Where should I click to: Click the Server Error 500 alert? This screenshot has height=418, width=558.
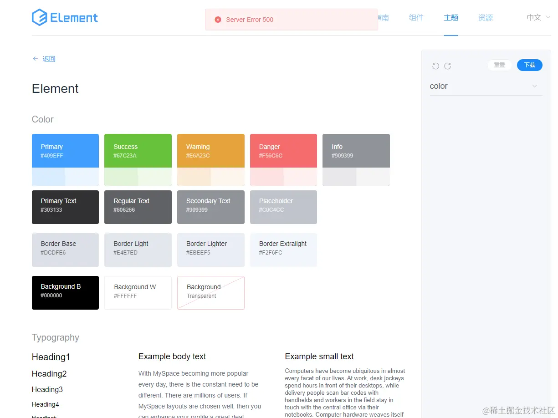[292, 20]
